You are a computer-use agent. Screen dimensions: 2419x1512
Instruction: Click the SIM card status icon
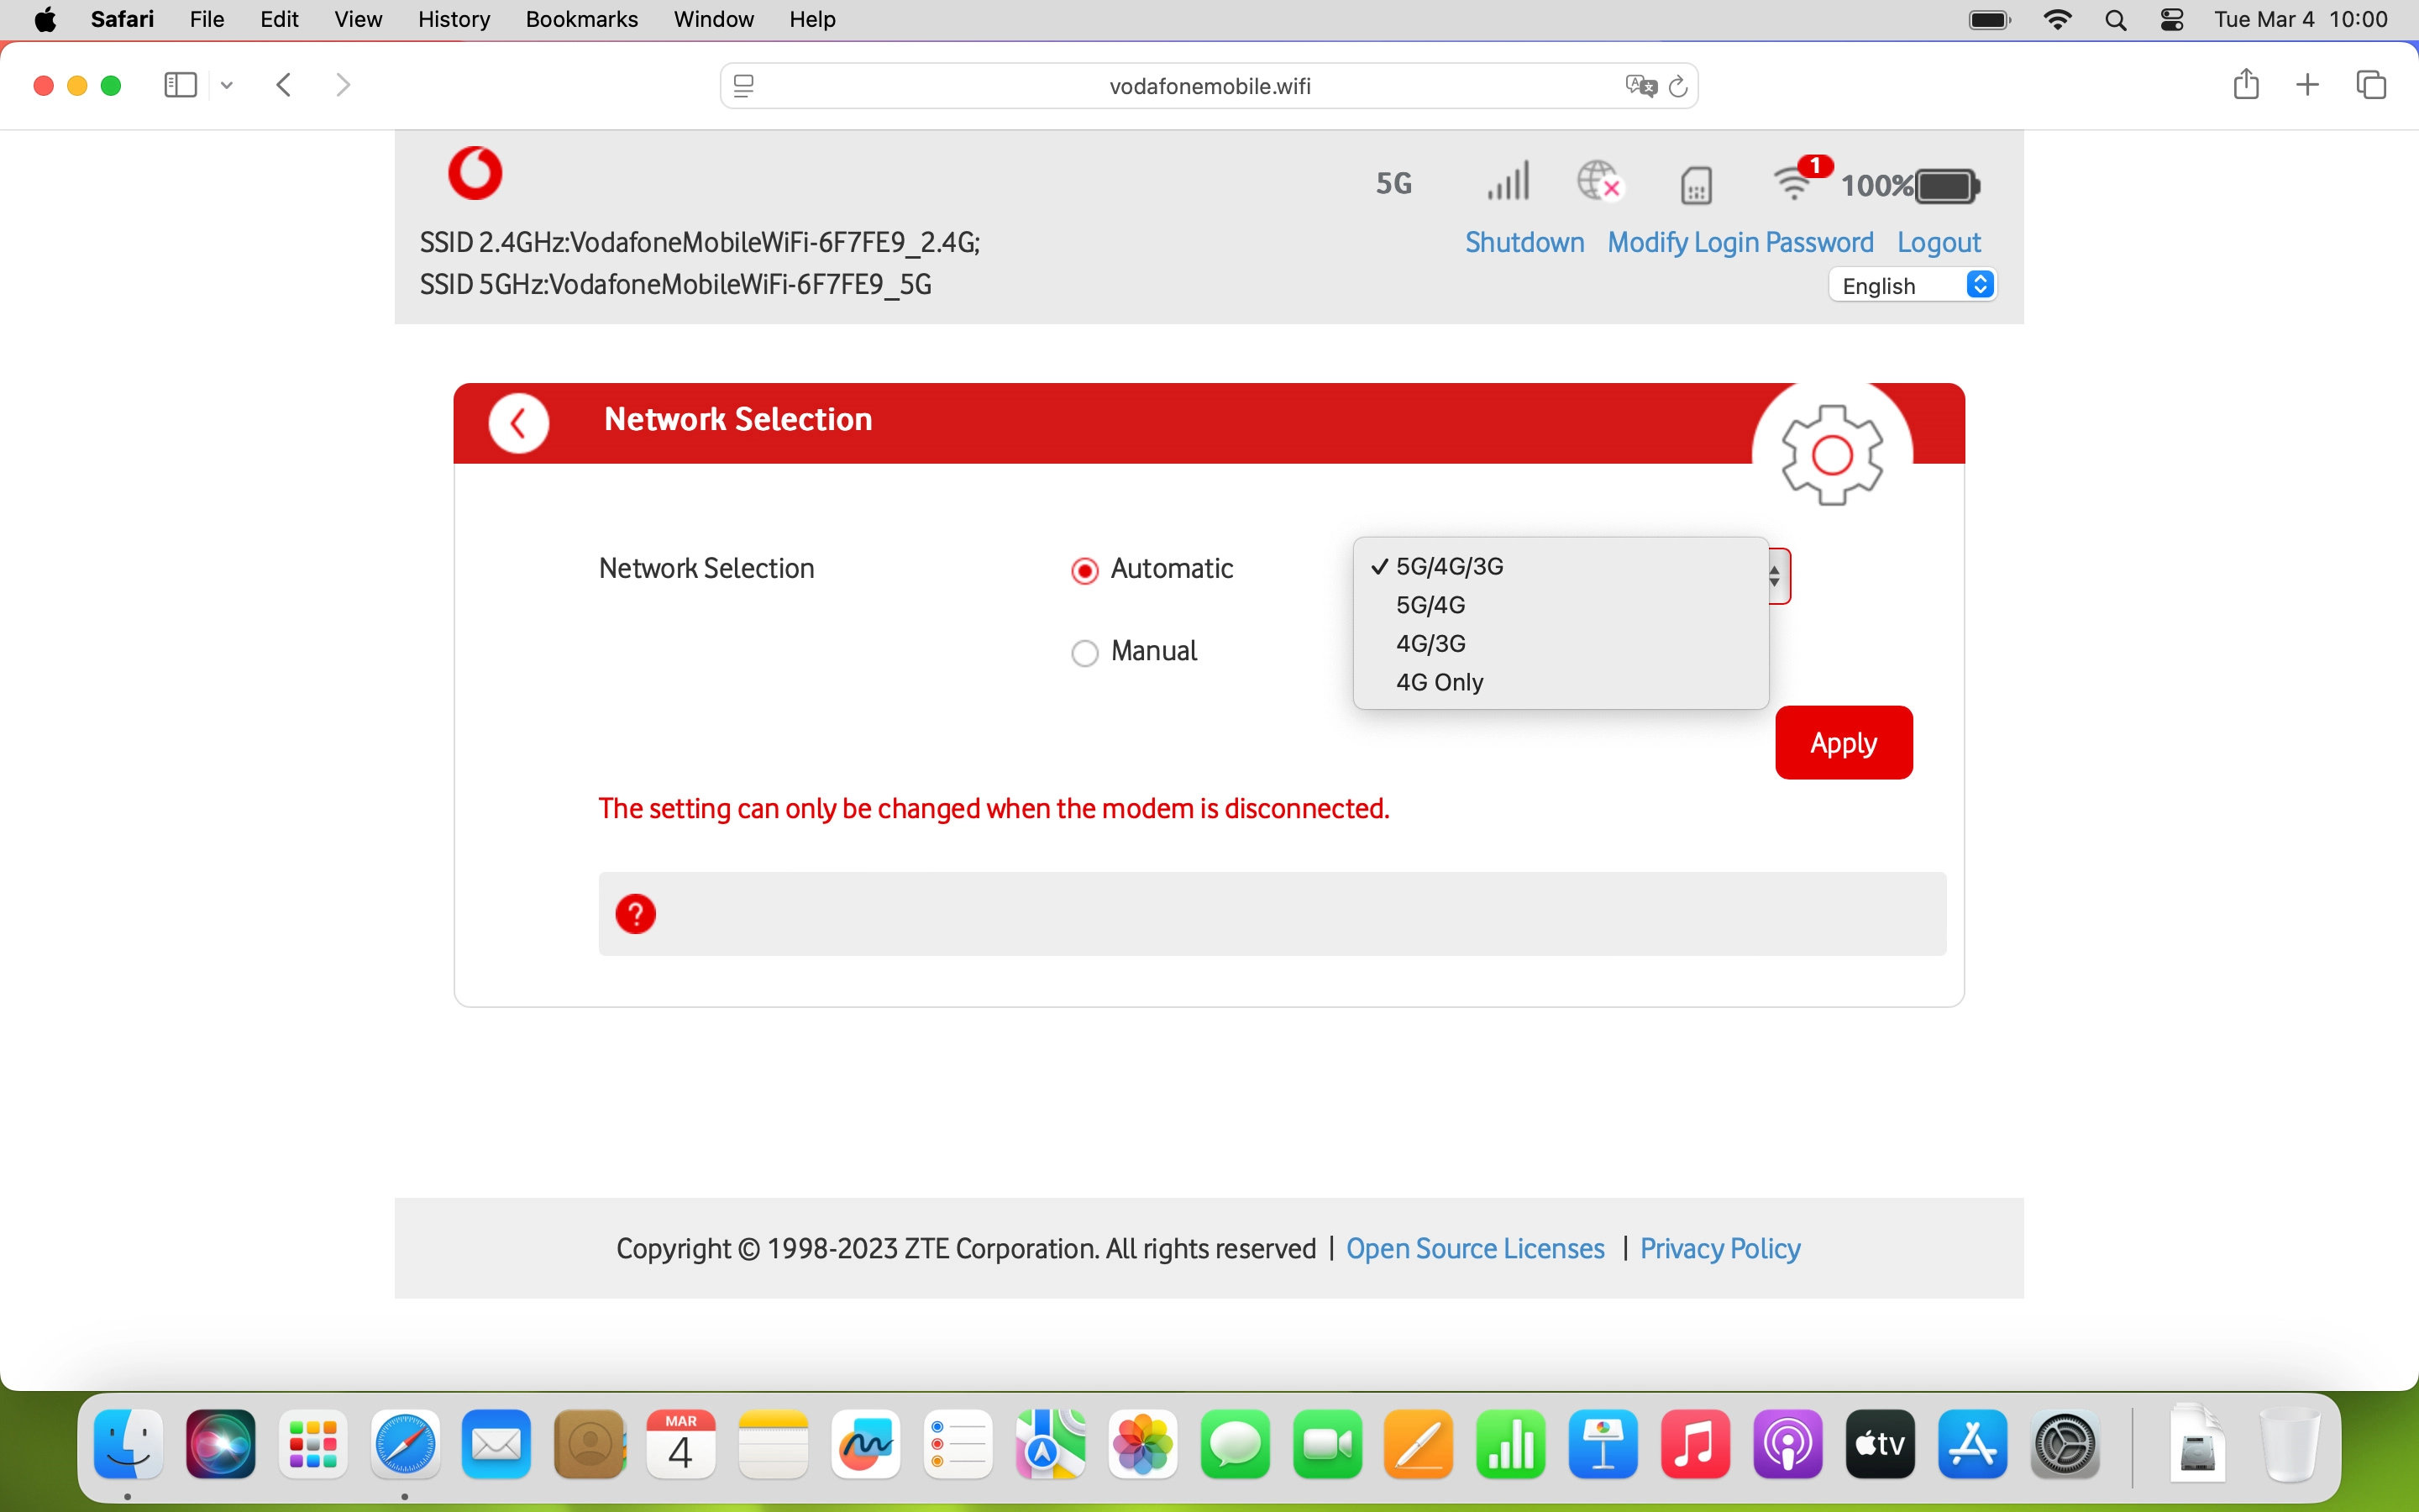click(x=1697, y=184)
